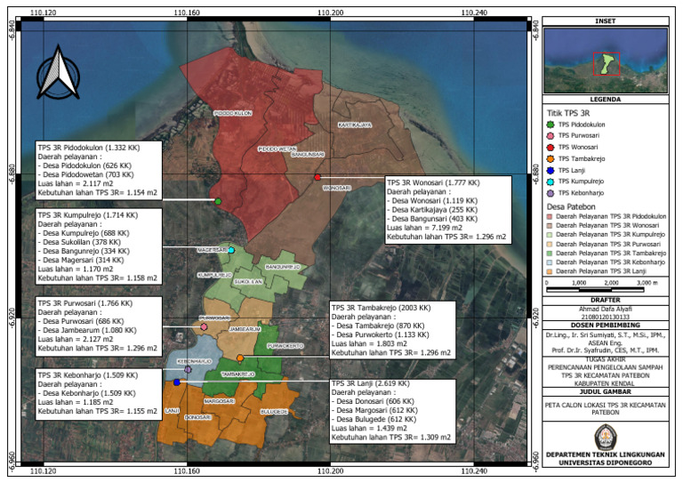This screenshot has width=683, height=483.
Task: Click the 'JUDUL GAMBAR' header
Action: [x=605, y=391]
